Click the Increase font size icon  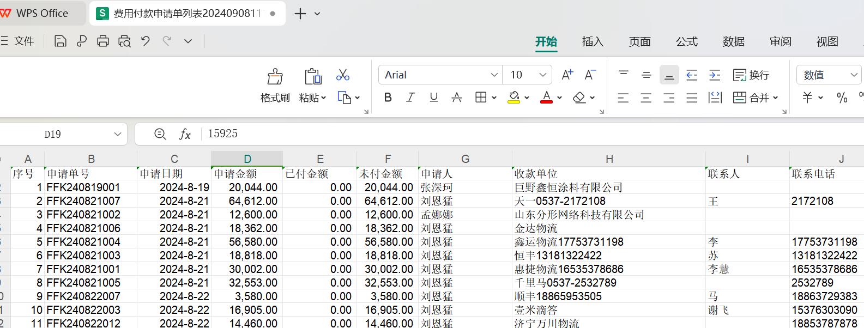pyautogui.click(x=567, y=75)
